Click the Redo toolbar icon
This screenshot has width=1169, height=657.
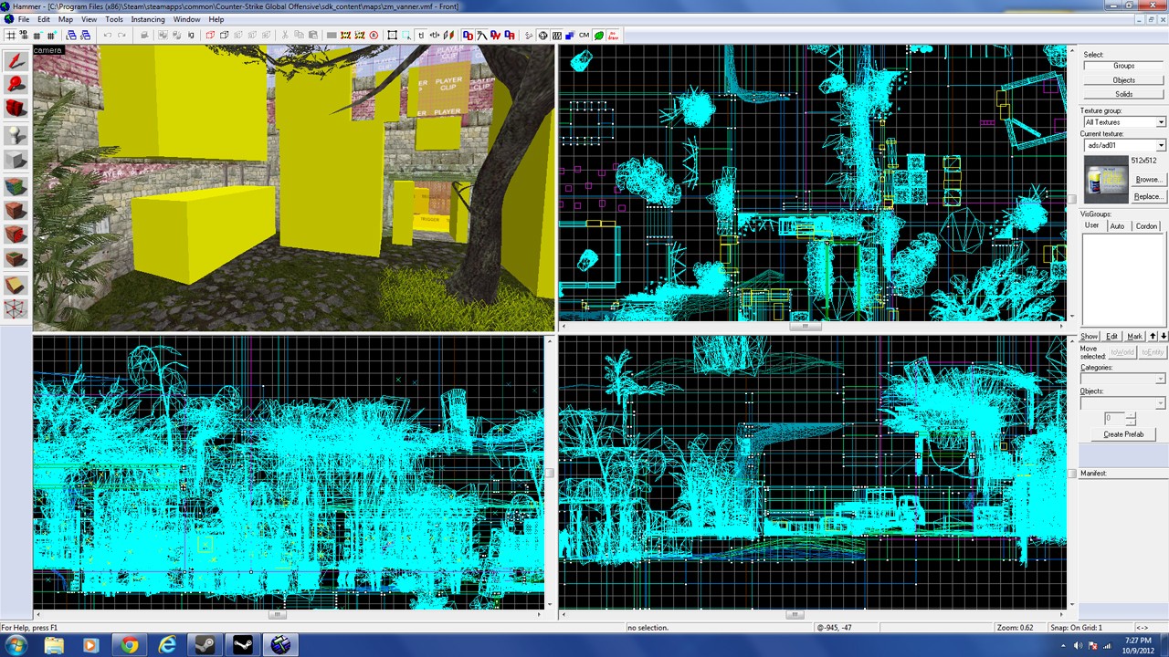[x=121, y=36]
